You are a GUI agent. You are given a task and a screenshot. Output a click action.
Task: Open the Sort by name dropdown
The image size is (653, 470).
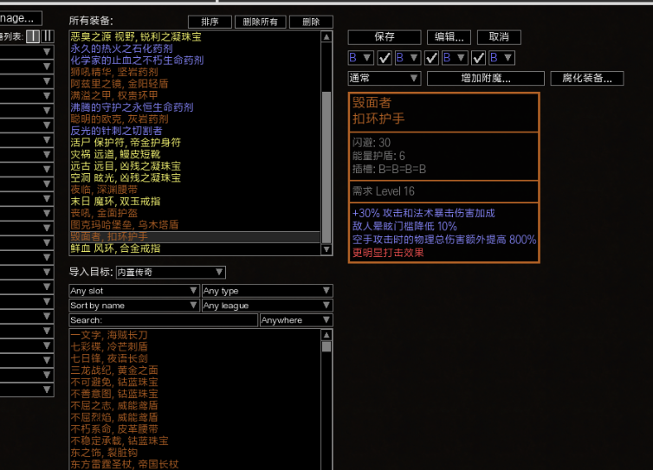[133, 306]
